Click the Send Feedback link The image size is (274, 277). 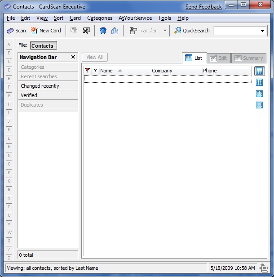pos(203,7)
